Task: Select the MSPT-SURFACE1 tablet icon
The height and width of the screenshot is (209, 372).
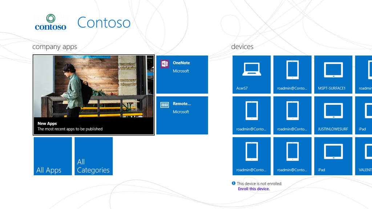Action: (333, 70)
